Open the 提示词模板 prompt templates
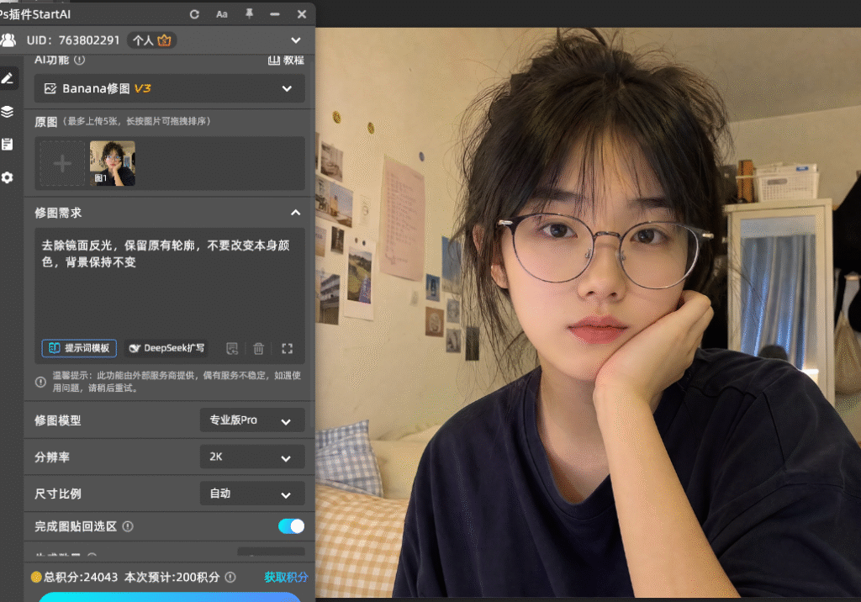The width and height of the screenshot is (861, 602). tap(79, 348)
